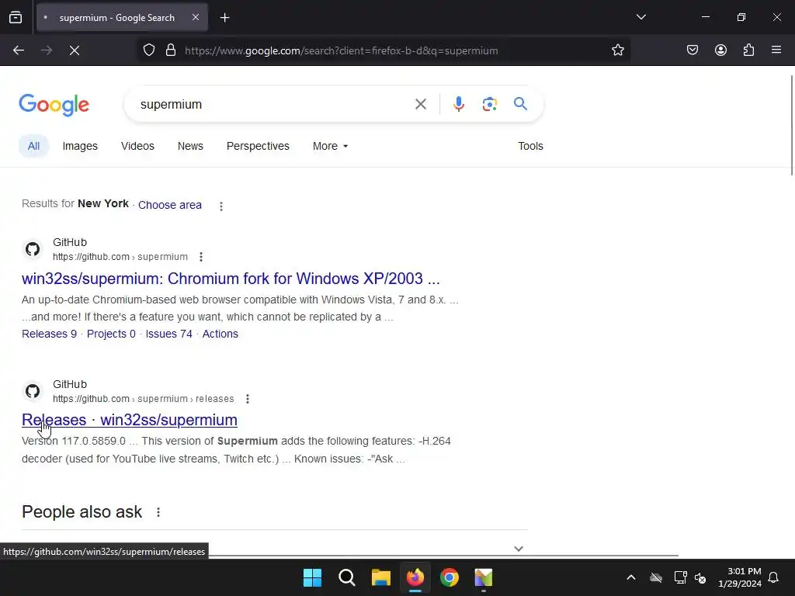Open the Extensions puzzle icon
The width and height of the screenshot is (795, 596).
click(x=748, y=50)
